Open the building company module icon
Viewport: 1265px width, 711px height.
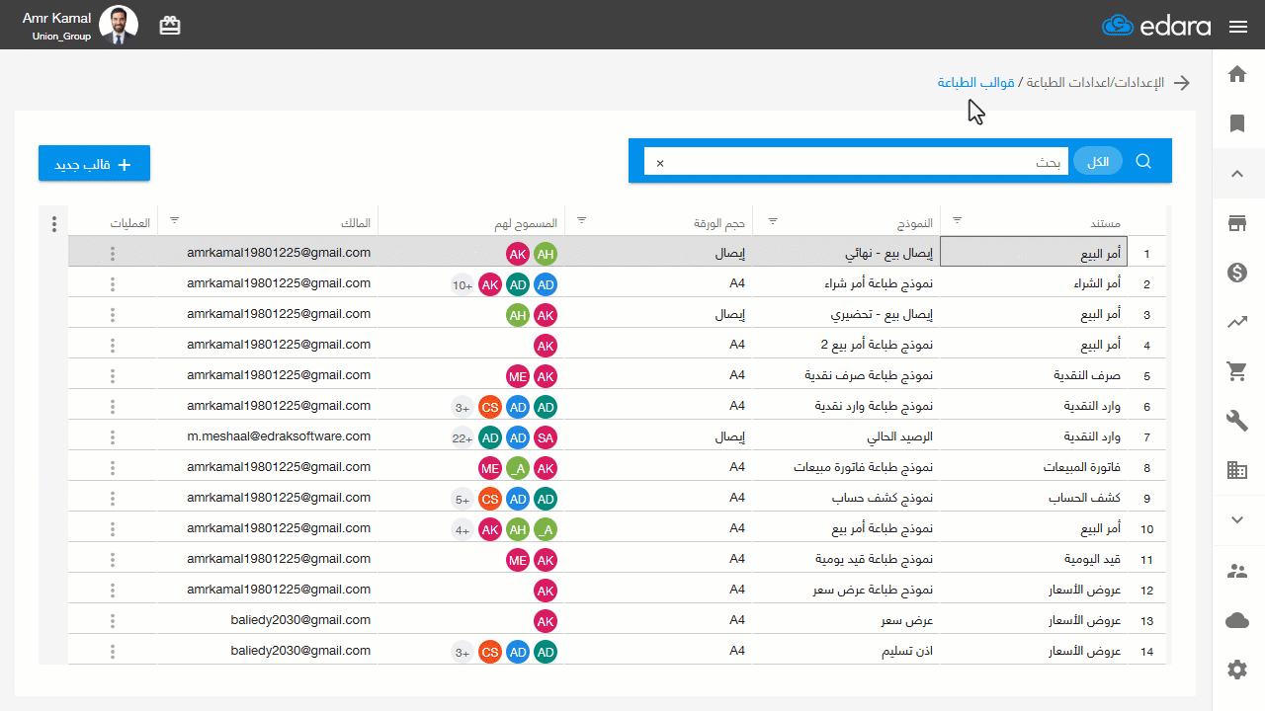1237,471
